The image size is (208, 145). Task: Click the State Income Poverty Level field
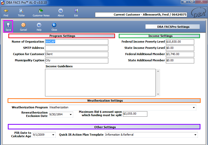click(180, 48)
